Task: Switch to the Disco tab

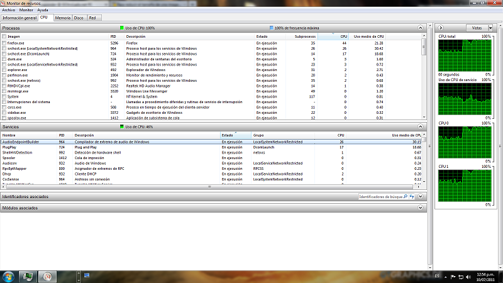Action: (79, 18)
